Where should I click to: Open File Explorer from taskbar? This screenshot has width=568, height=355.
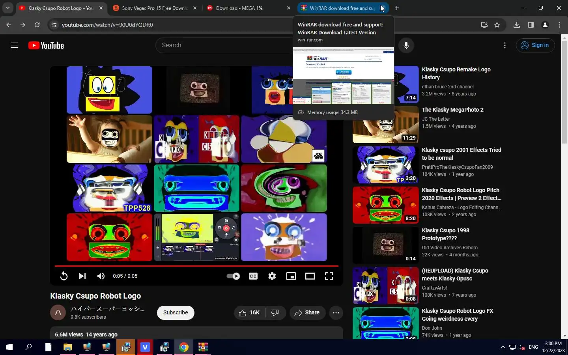[x=68, y=347]
